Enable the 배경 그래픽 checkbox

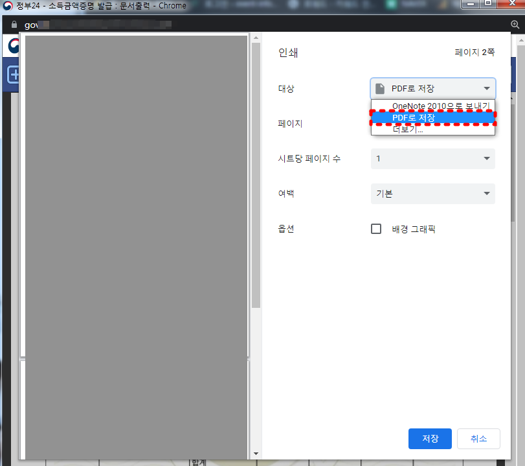376,229
